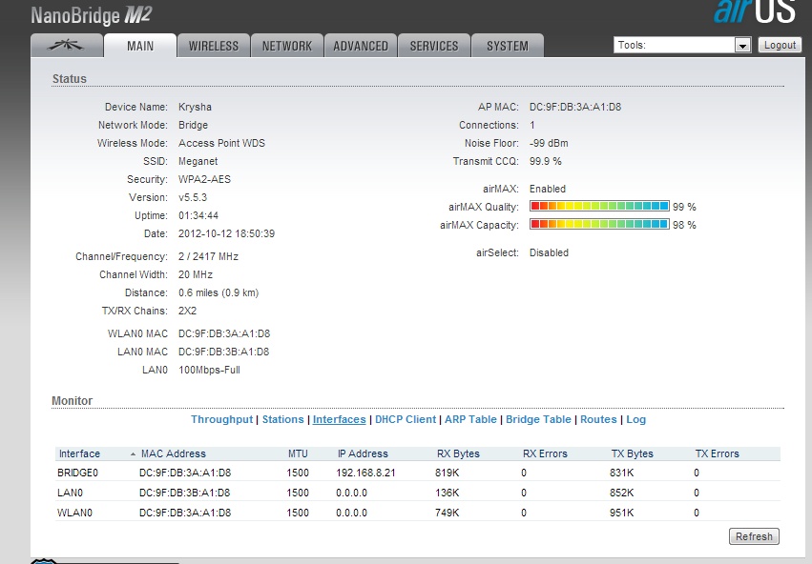The height and width of the screenshot is (564, 812).
Task: Switch to the WIRELESS tab
Action: (214, 46)
